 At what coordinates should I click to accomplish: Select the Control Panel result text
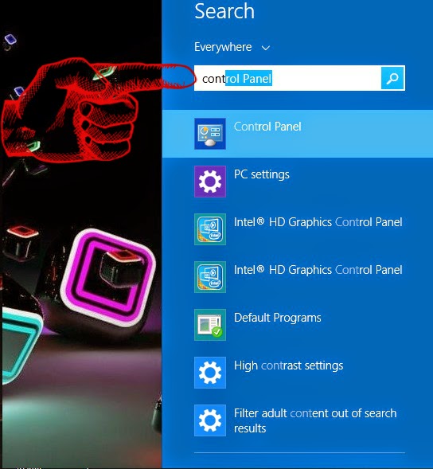point(267,127)
